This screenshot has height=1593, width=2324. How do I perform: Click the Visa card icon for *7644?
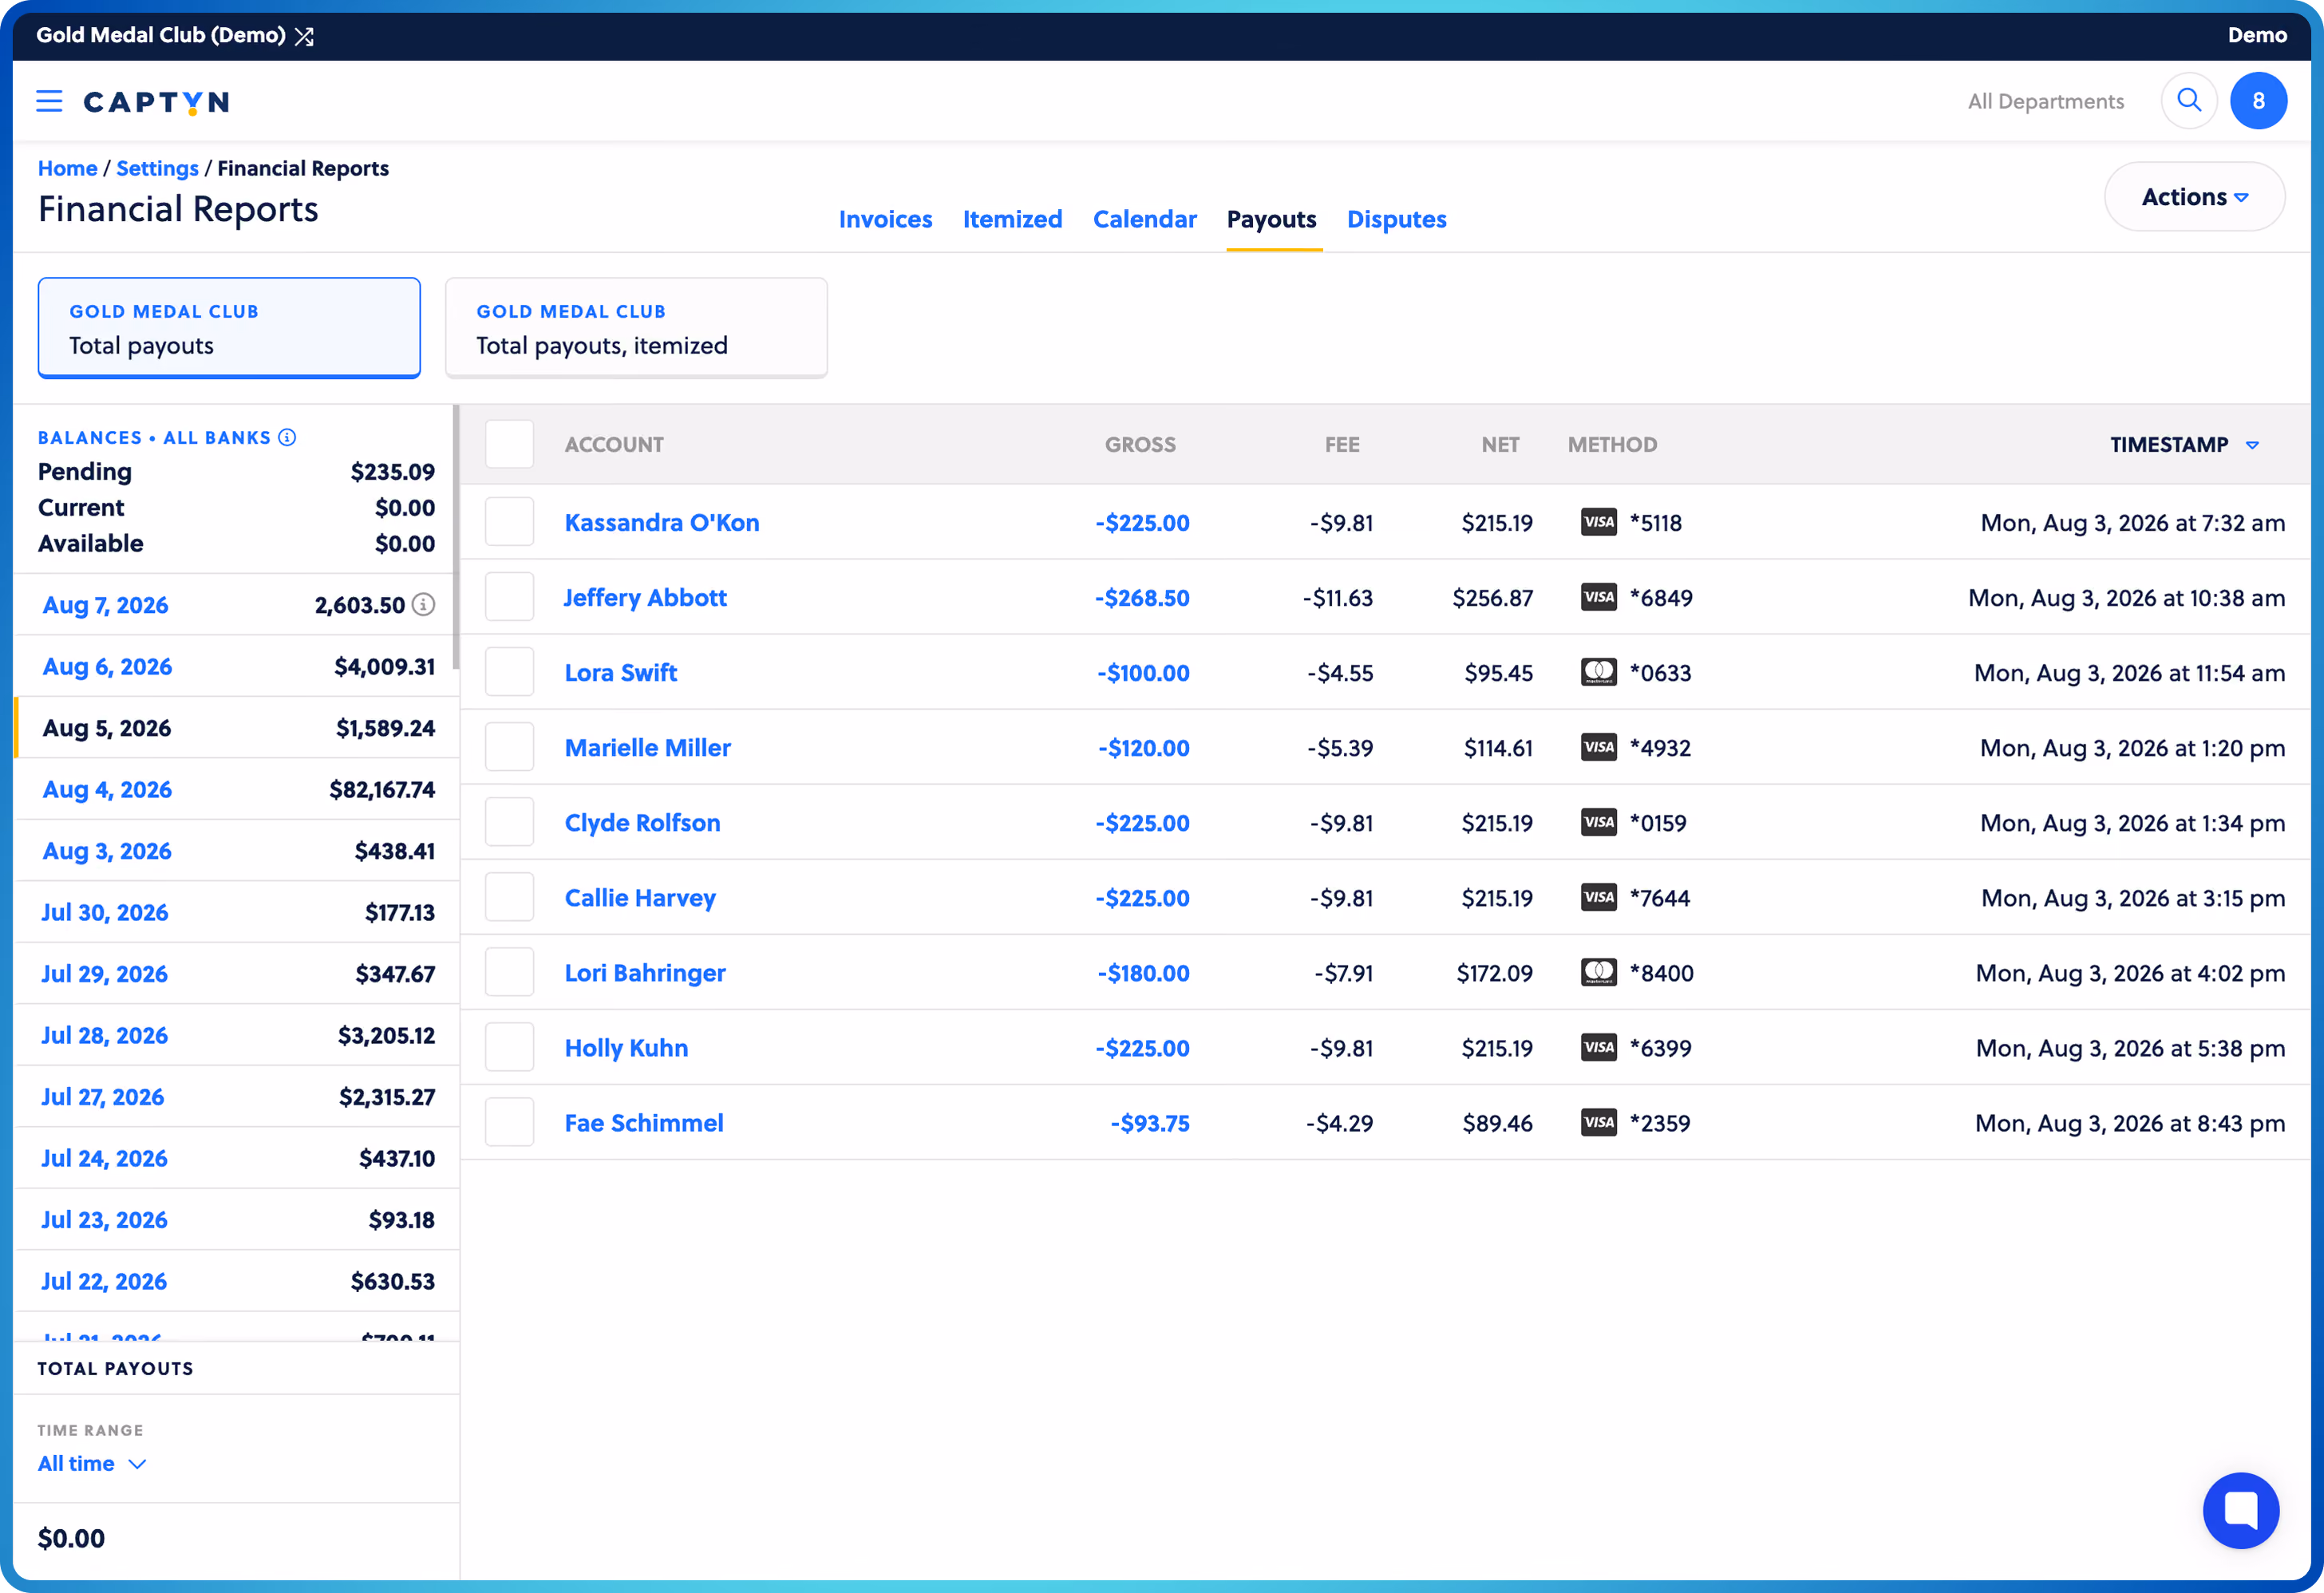click(x=1598, y=897)
